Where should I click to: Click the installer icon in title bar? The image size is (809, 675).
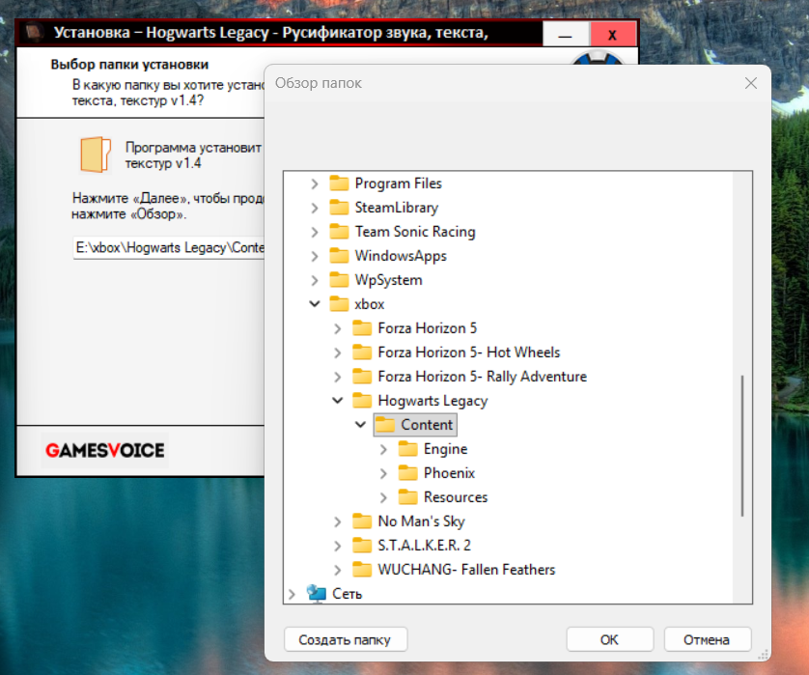pyautogui.click(x=35, y=34)
